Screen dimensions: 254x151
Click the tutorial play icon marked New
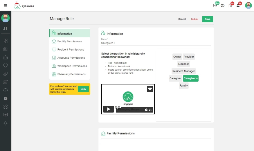[215, 6]
